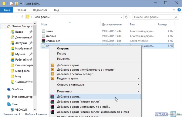Choose Открыть in the context menu
Image resolution: width=182 pixels, height=117 pixels.
(x=95, y=48)
